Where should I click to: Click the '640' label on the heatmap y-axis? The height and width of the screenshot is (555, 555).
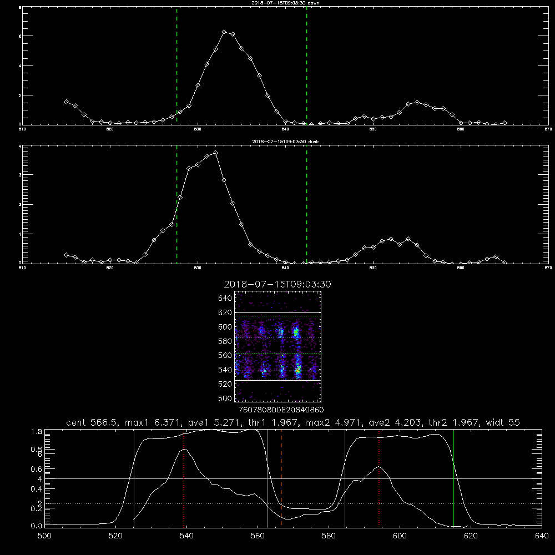click(x=225, y=299)
